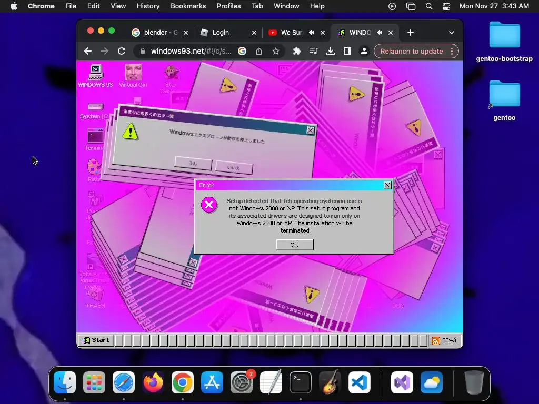Click the Google icon in address bar
The width and height of the screenshot is (539, 404).
coord(242,51)
